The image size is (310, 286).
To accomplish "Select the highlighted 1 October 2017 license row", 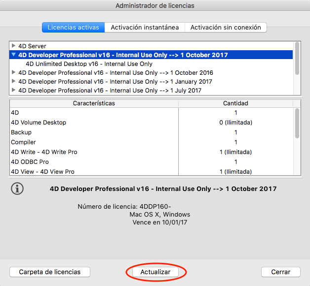I will pyautogui.click(x=151, y=55).
